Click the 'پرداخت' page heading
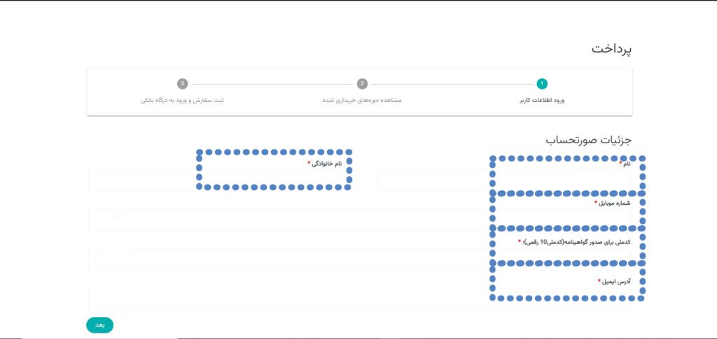 pyautogui.click(x=611, y=50)
